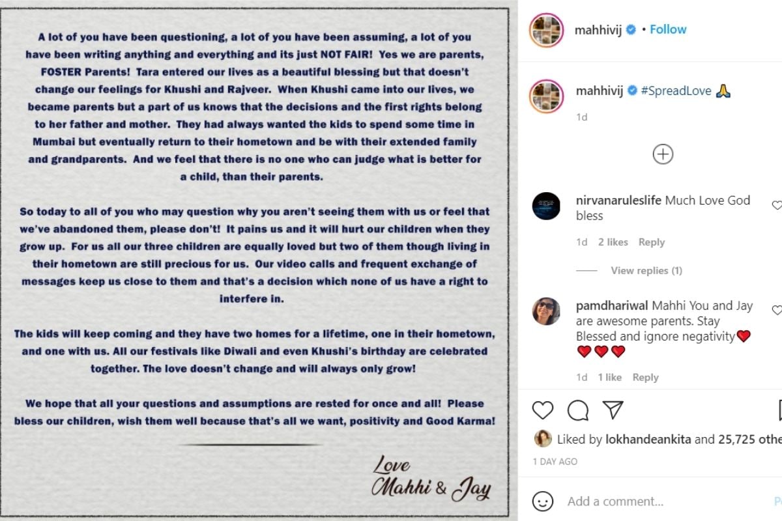Screen dimensions: 782x521
Task: Open mahhivij profile picture at top
Action: pos(546,30)
